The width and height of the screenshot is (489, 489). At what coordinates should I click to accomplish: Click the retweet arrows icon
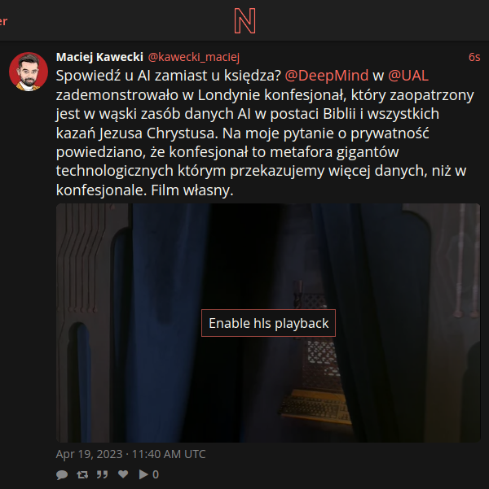tap(82, 474)
